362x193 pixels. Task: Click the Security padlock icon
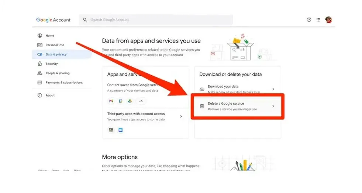pyautogui.click(x=40, y=64)
